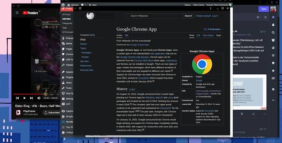
Task: Click the YouTube Premium logo
Action: pyautogui.click(x=30, y=13)
